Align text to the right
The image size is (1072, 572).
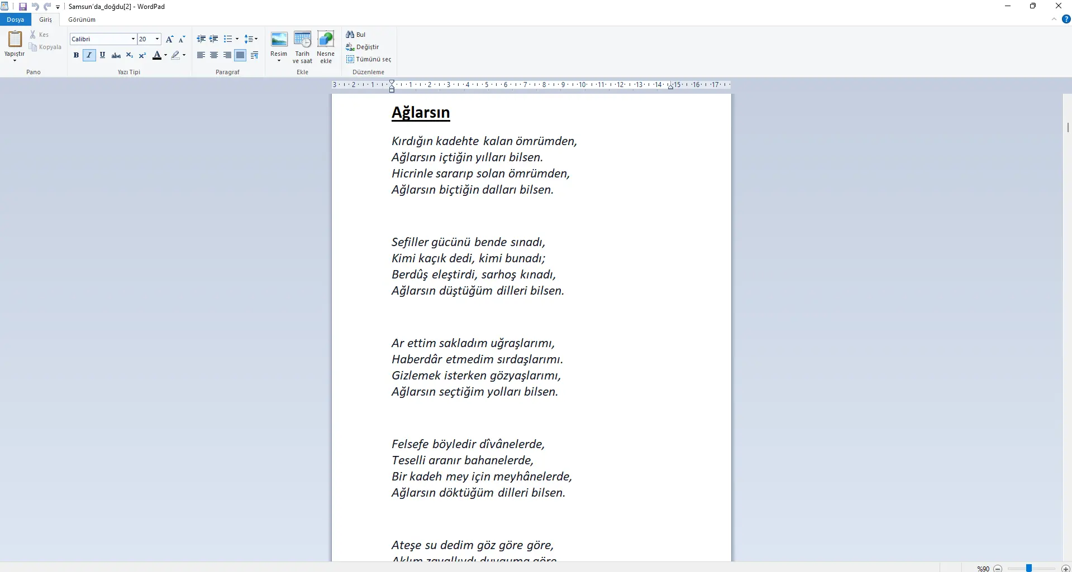tap(227, 55)
